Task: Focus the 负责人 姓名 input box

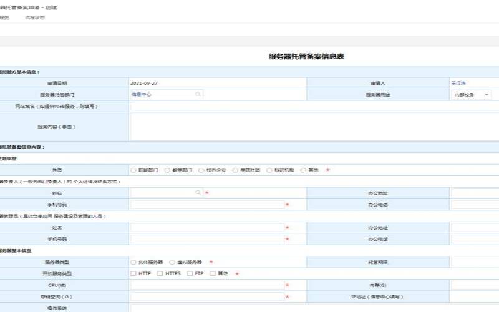Action: pos(167,193)
